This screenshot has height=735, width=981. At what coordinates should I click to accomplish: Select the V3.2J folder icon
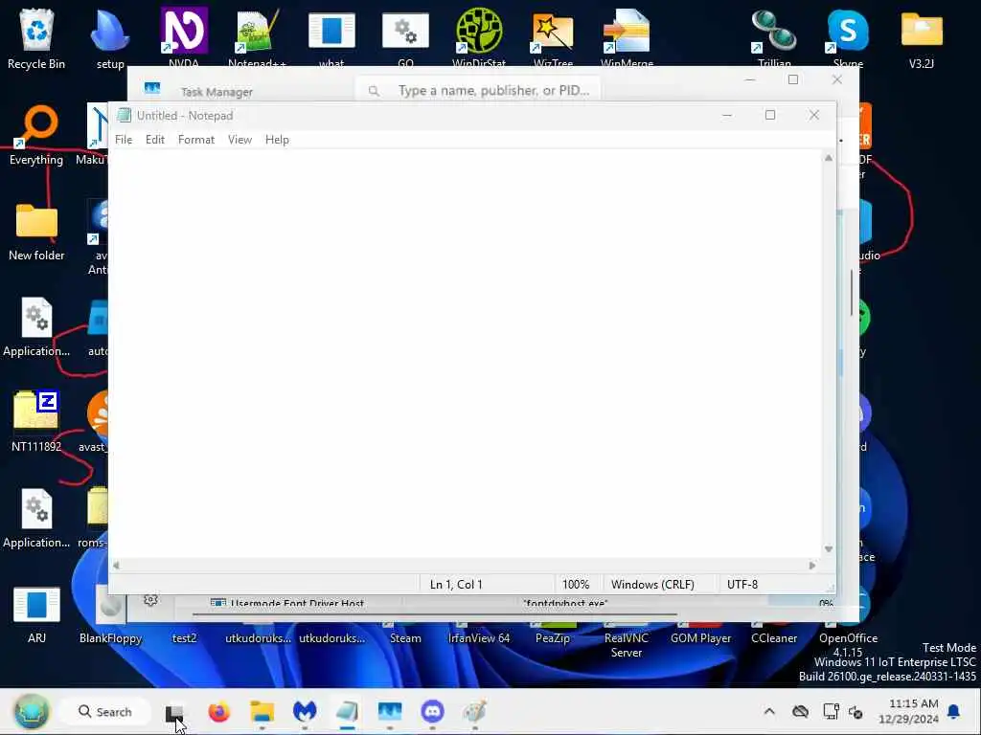click(922, 38)
